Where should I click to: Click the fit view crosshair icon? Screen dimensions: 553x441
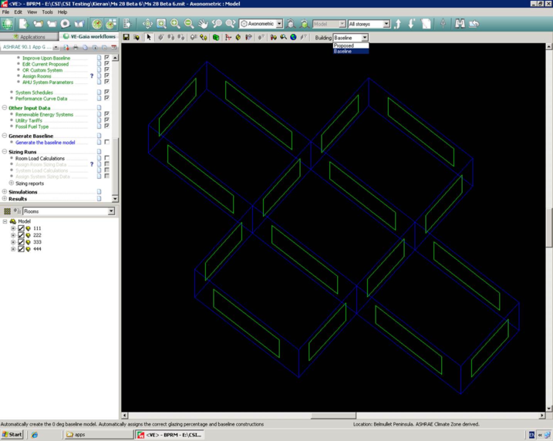click(147, 24)
